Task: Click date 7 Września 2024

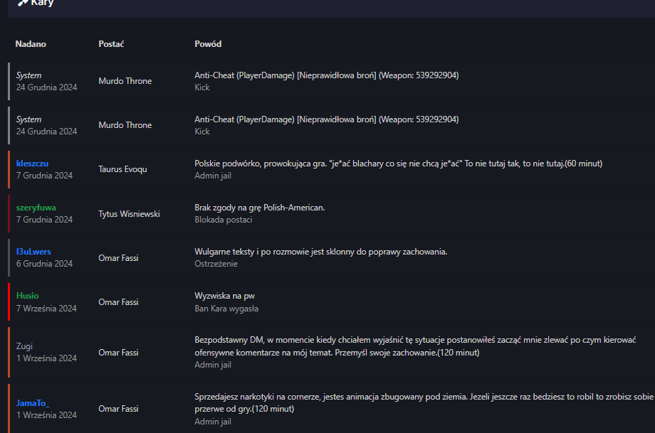Action: pos(46,309)
